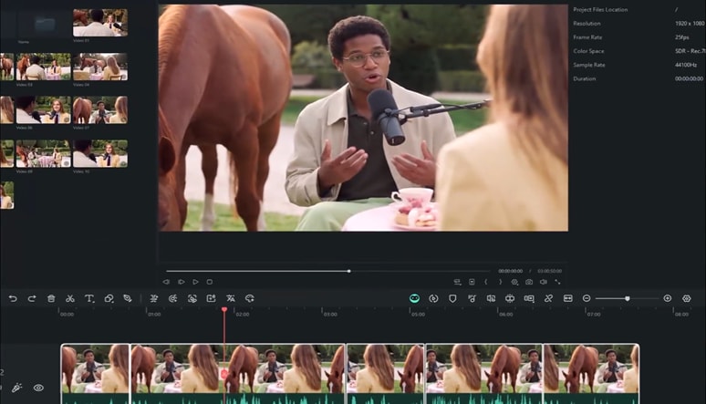This screenshot has height=404, width=706.
Task: Expand preview to fullscreen
Action: click(x=557, y=282)
